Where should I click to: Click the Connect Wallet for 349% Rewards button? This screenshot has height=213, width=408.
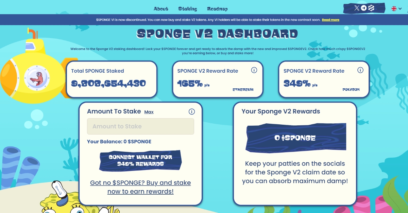[x=140, y=160]
